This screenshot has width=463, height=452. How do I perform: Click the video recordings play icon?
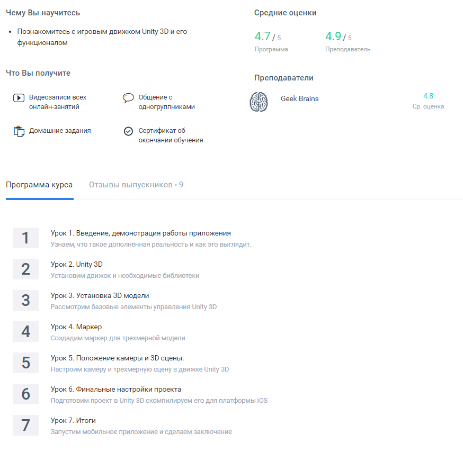tap(19, 98)
